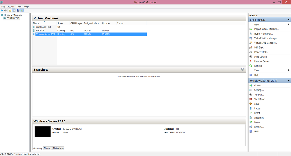Click the Virtual SAN Manager icon
Image resolution: width=291 pixels, height=156 pixels.
point(251,43)
